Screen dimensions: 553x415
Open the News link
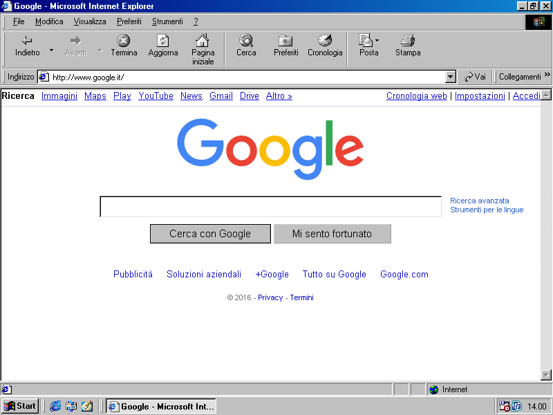(191, 96)
